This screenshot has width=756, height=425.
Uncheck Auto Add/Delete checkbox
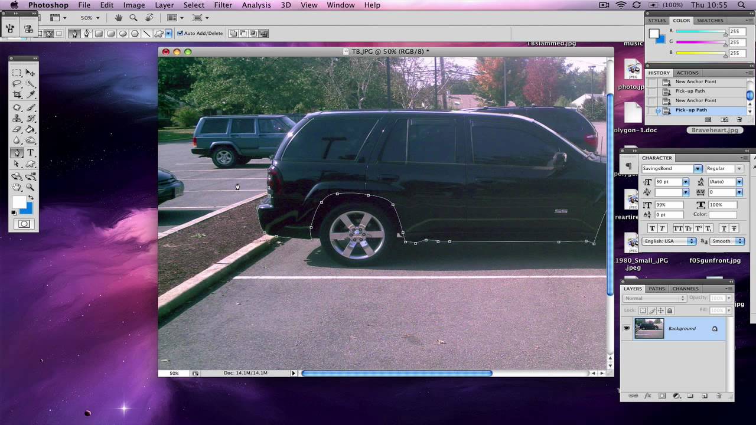(x=181, y=34)
